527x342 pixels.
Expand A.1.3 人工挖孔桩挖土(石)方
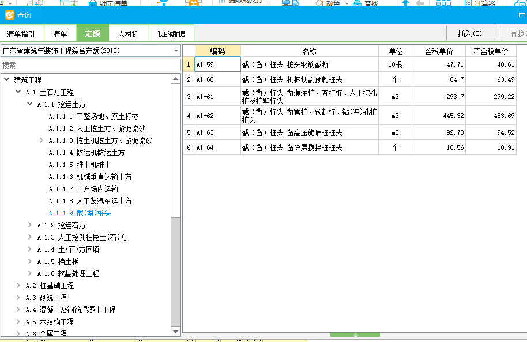29,237
